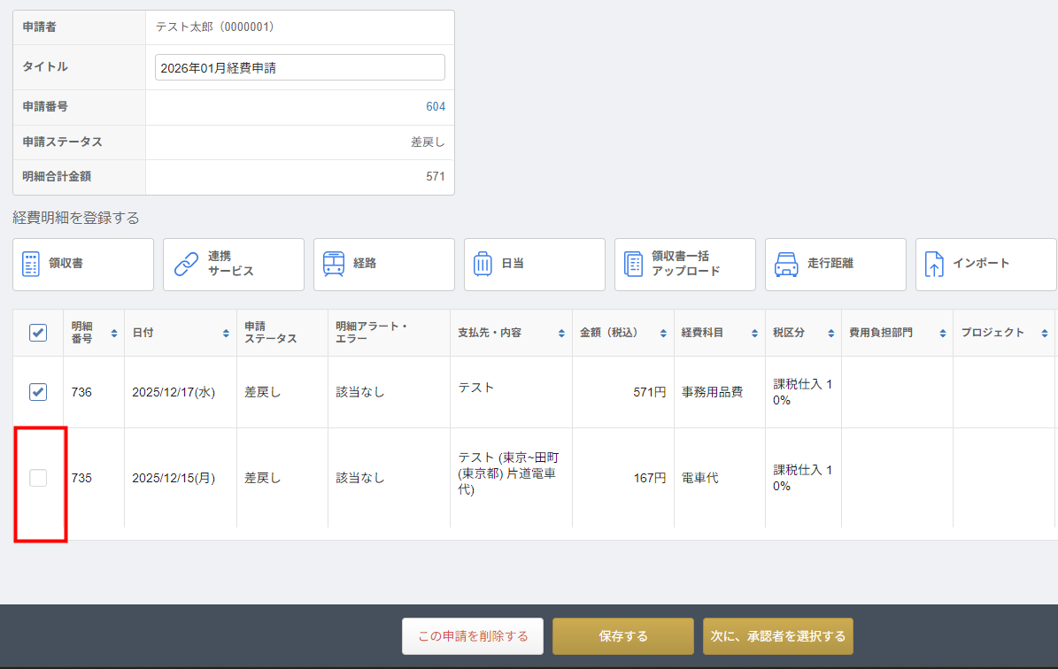Screen dimensions: 1058x669
Task: Click この申請を削除する button
Action: [x=473, y=636]
